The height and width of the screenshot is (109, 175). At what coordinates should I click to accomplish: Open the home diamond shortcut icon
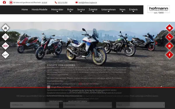click(x=5, y=28)
